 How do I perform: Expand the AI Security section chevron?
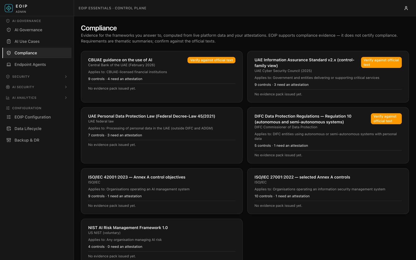(x=66, y=87)
